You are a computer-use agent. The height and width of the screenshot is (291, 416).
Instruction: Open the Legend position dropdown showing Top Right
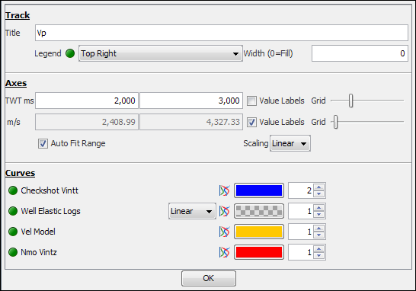coord(161,53)
